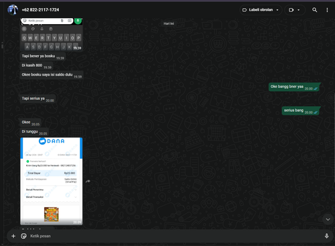Open the DANA payment receipt image
335x246 pixels.
click(52, 181)
